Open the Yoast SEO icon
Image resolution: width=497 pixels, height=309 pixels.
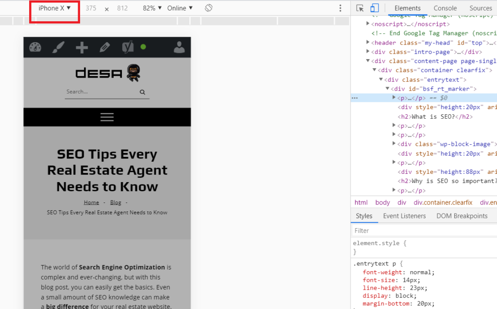coord(128,47)
